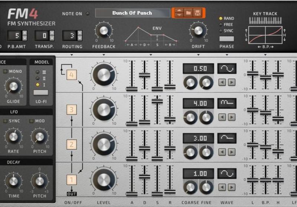This screenshot has height=207, width=297.
Task: Select next waveform for operator 4
Action: pos(232,82)
